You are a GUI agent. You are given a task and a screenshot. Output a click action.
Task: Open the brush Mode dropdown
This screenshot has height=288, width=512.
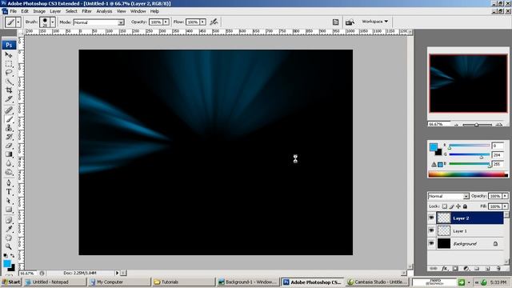121,22
